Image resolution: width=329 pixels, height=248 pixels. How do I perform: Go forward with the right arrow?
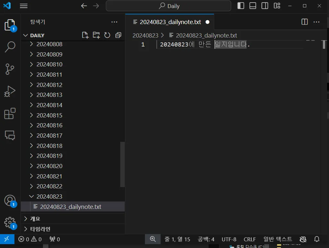point(96,6)
